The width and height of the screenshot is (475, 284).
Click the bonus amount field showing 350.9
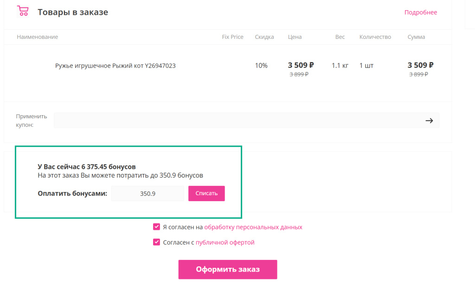coord(148,194)
